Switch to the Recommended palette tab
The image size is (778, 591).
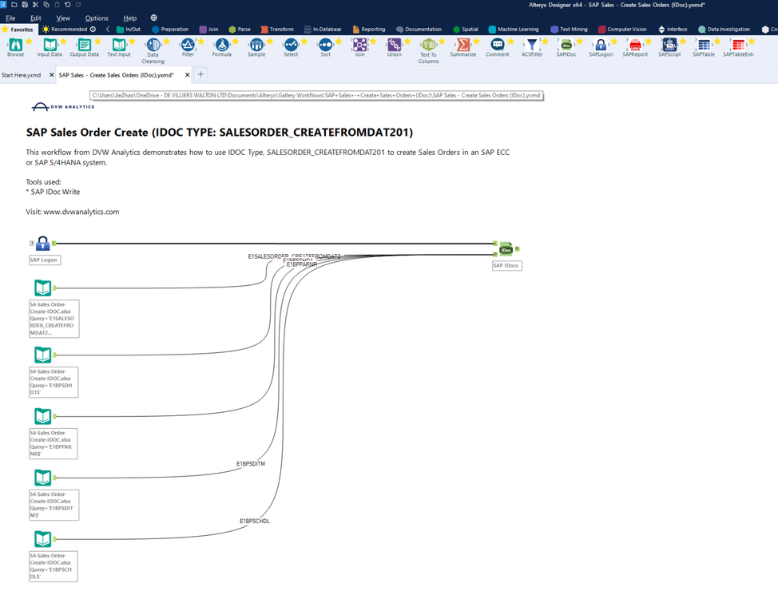[x=69, y=30]
